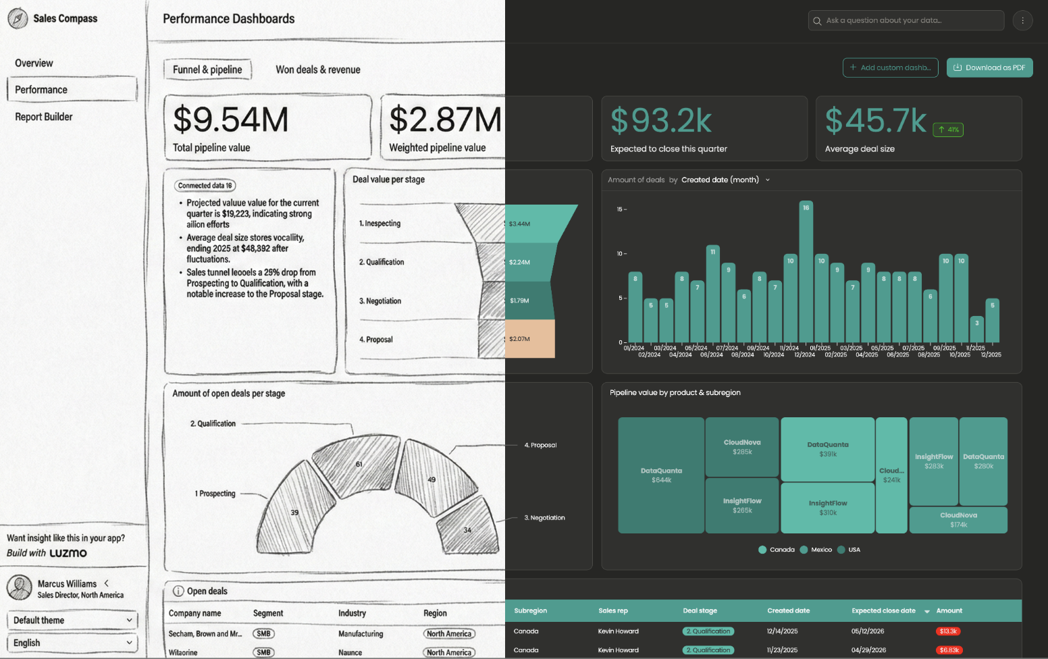Click the tallest bar labeled 16
The width and height of the screenshot is (1048, 659).
click(x=806, y=271)
